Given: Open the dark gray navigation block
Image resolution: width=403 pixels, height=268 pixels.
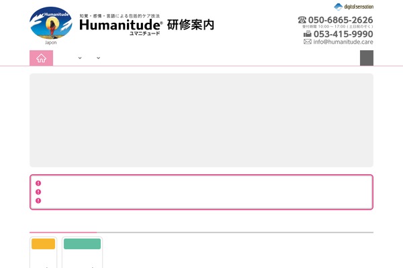Looking at the screenshot, I should [x=367, y=58].
